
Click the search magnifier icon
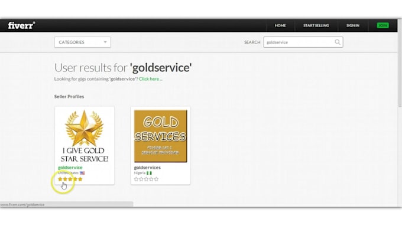point(338,42)
